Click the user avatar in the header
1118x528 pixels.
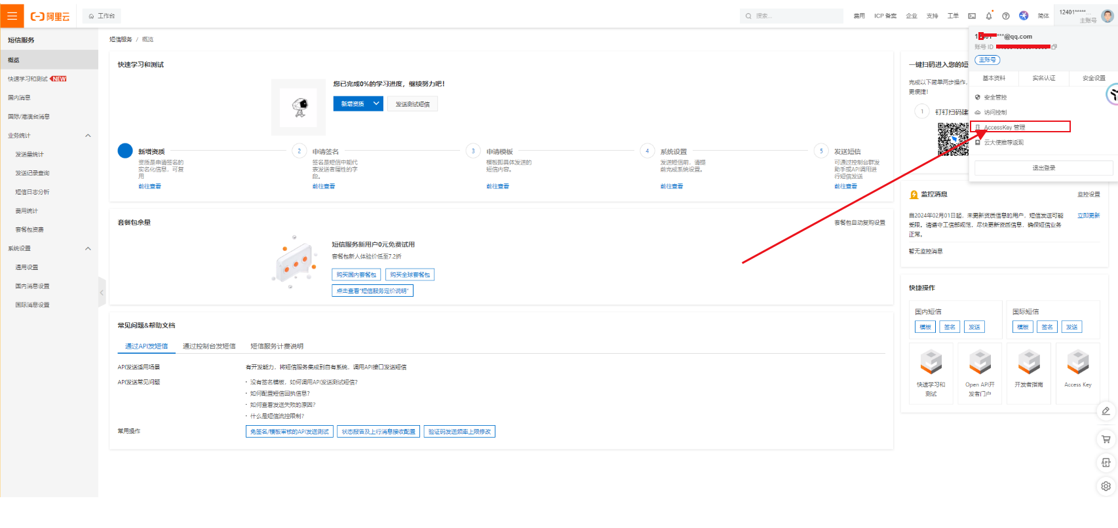click(1108, 16)
